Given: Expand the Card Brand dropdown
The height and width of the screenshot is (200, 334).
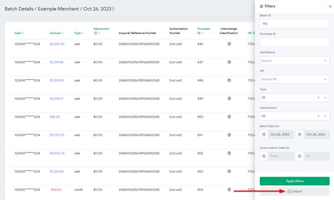Looking at the screenshot, I should 325,61.
